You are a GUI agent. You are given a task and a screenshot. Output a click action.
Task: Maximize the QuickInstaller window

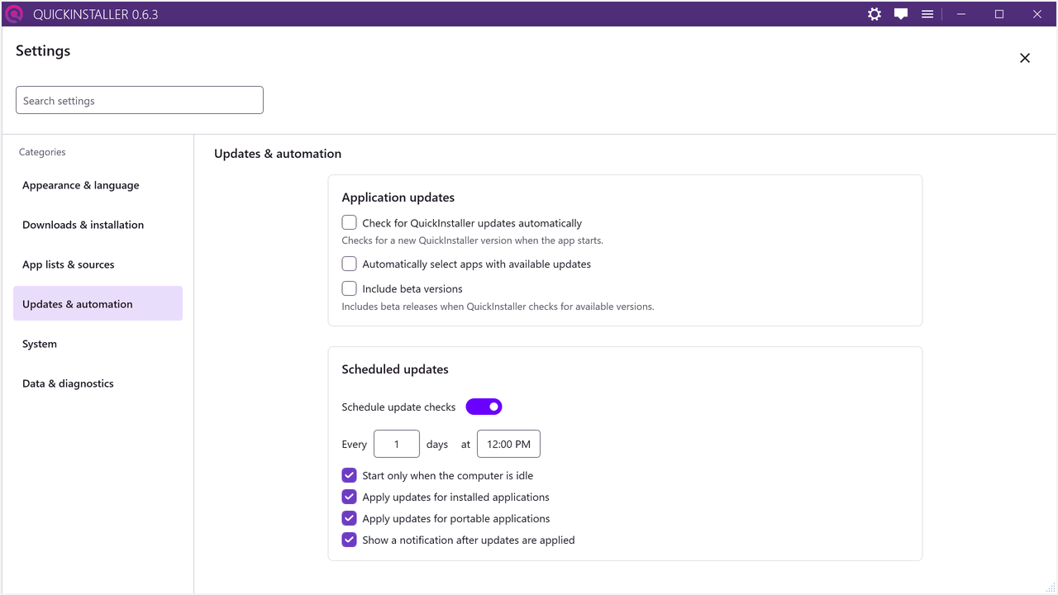(999, 14)
